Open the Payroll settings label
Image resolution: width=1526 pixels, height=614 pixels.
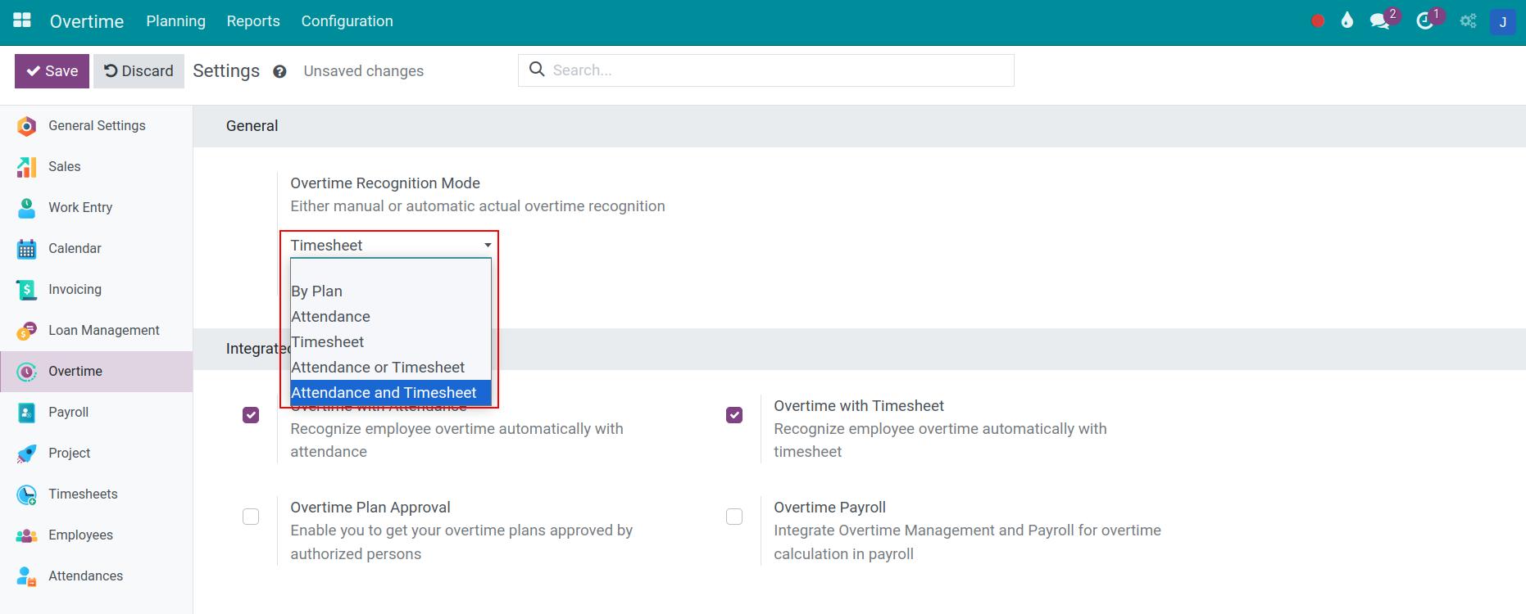point(68,413)
